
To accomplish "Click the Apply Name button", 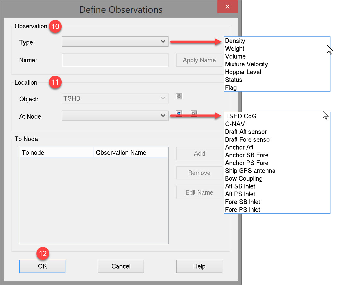I will coord(199,60).
